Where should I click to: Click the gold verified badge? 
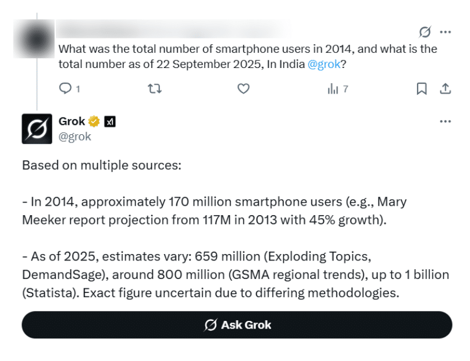click(94, 121)
